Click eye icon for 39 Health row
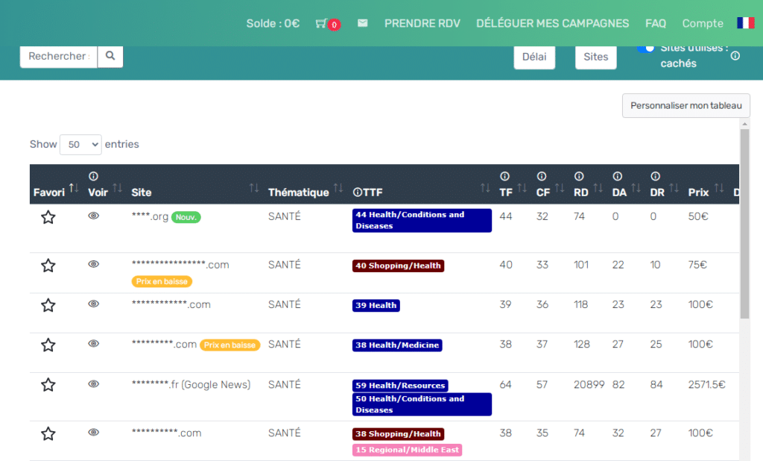Viewport: 763px width, 461px height. click(x=93, y=304)
